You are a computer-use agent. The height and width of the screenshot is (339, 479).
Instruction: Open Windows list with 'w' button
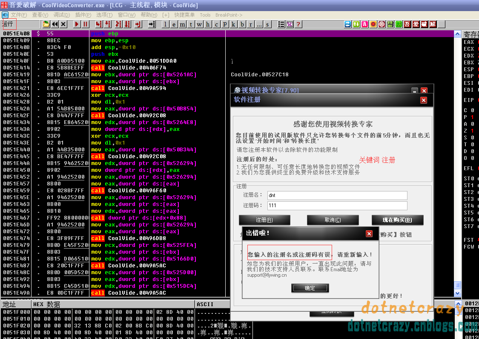(200, 24)
